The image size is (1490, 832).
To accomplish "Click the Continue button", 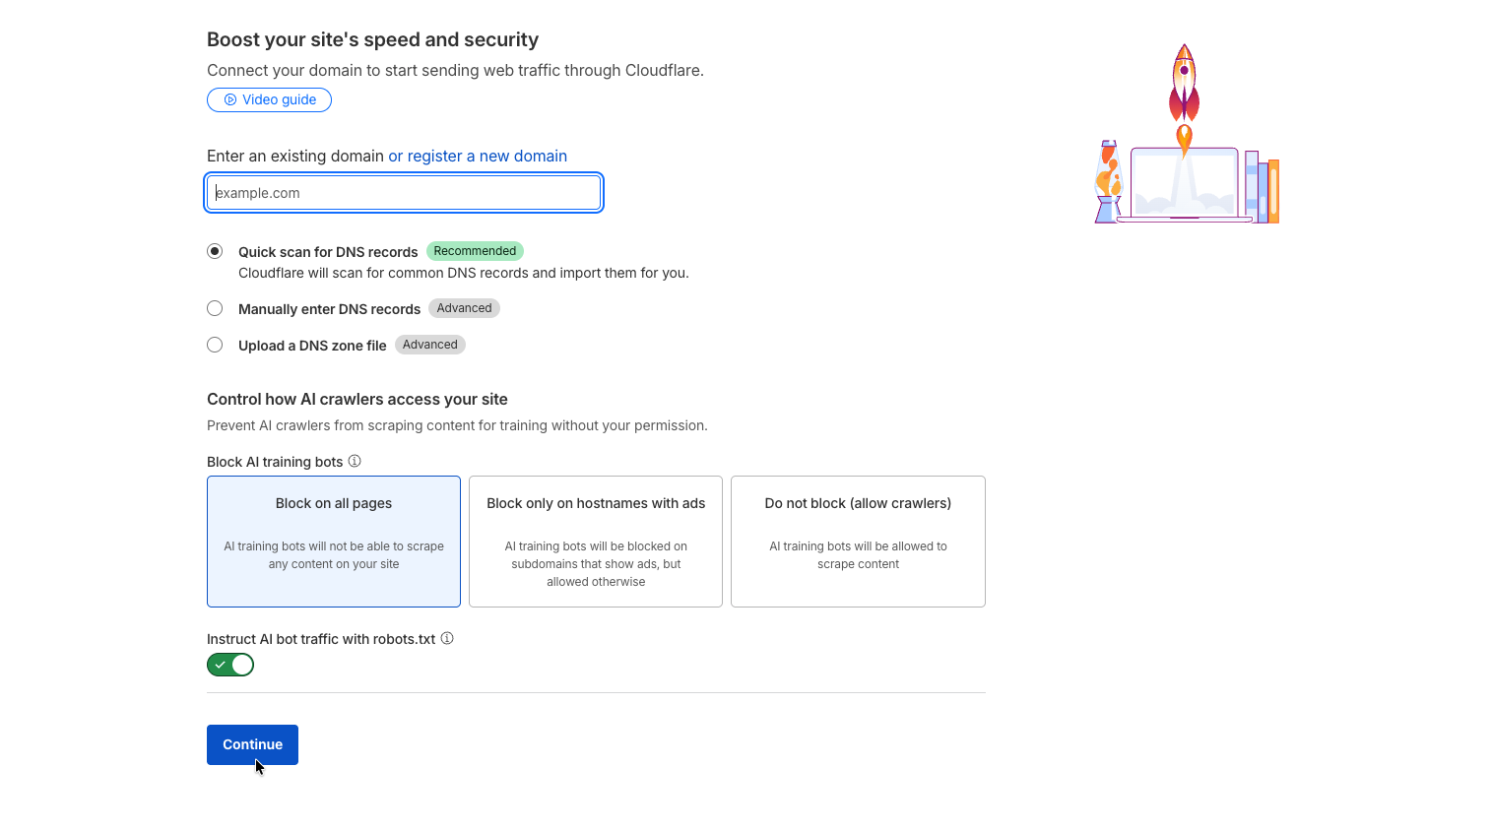I will (x=252, y=744).
